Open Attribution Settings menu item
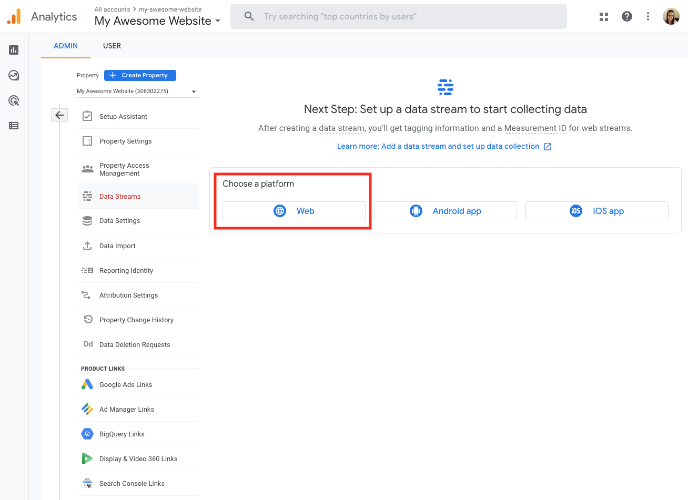Image resolution: width=688 pixels, height=500 pixels. click(x=138, y=295)
